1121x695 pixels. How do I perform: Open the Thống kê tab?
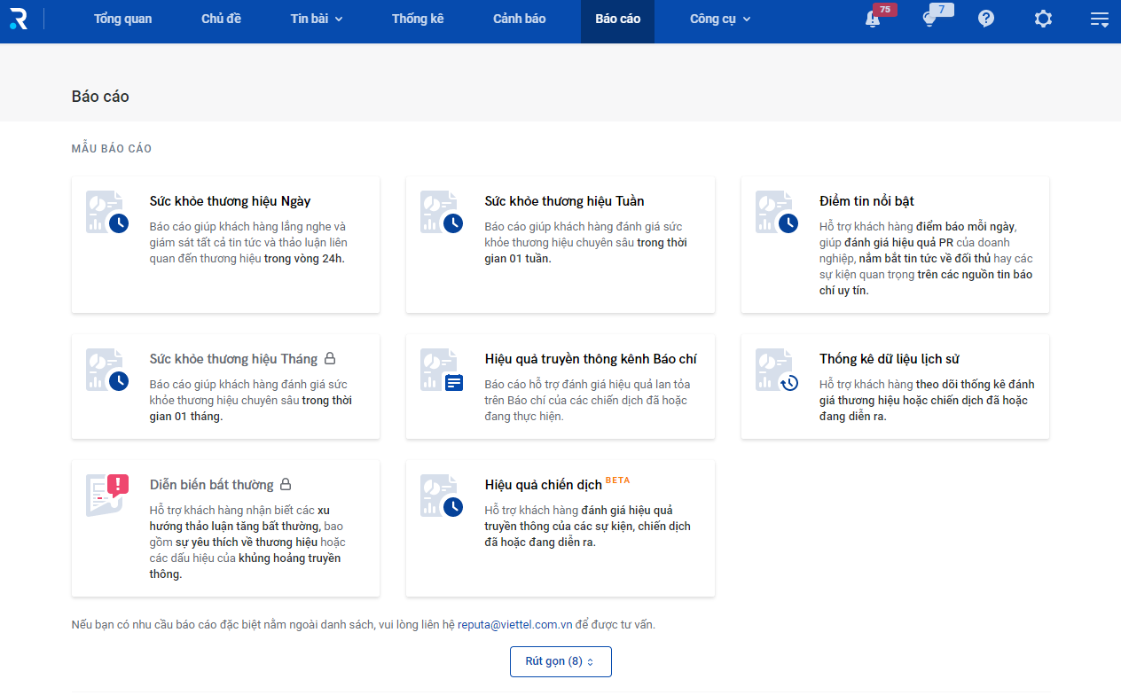pos(418,19)
